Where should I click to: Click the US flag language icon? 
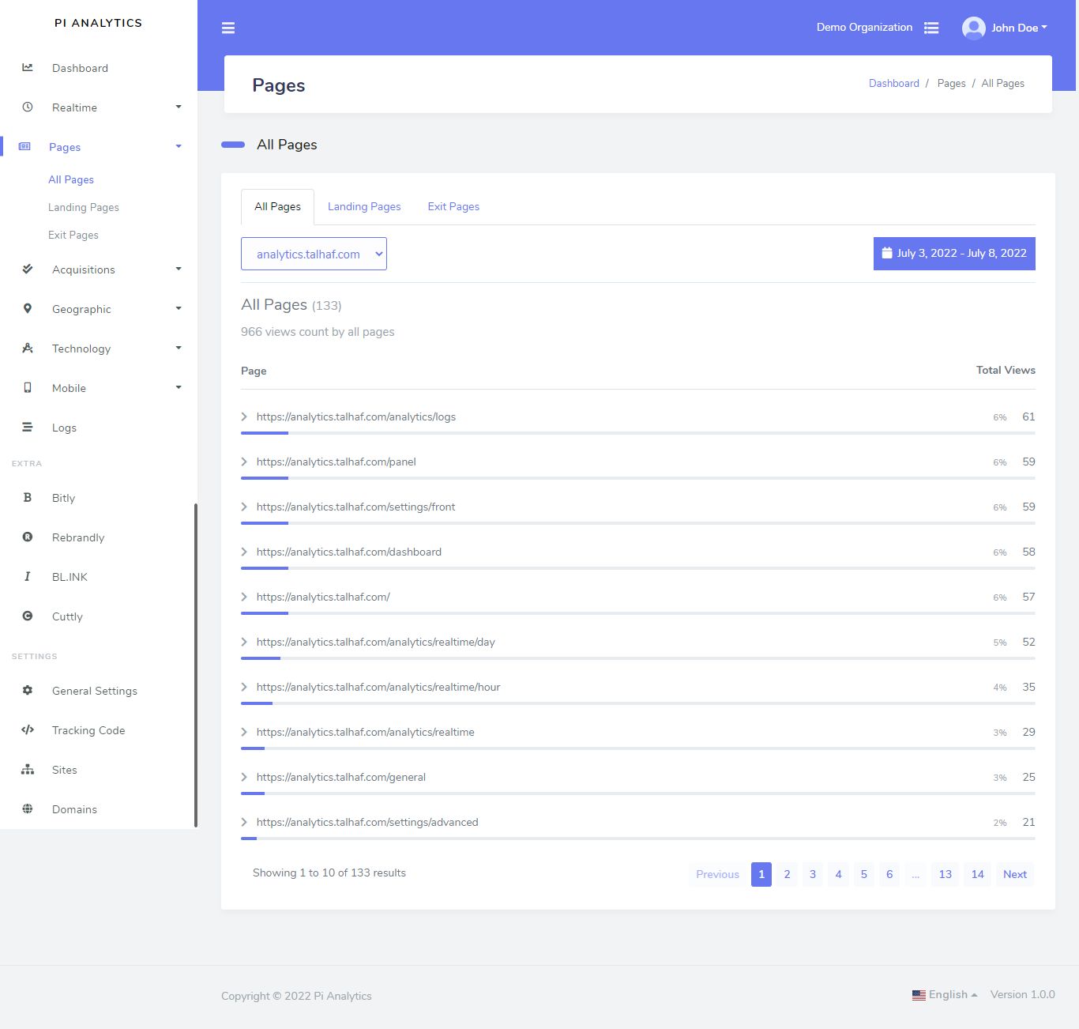(919, 995)
